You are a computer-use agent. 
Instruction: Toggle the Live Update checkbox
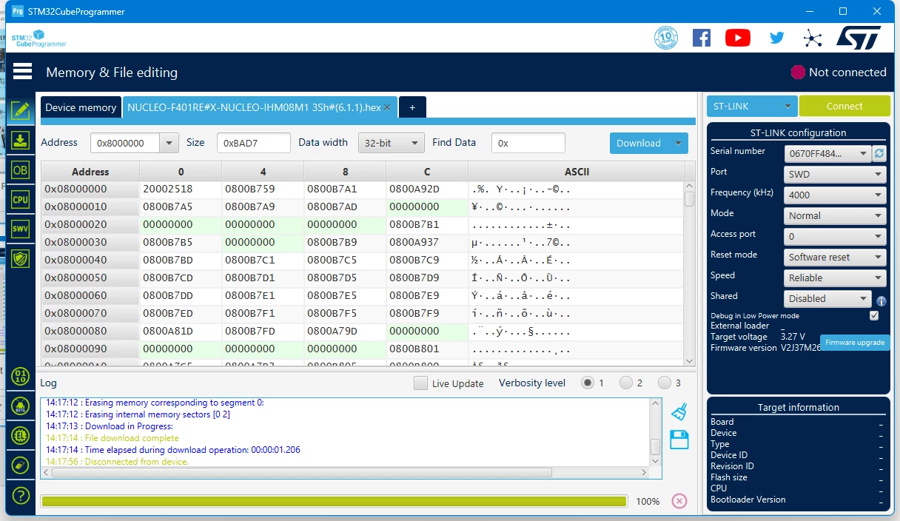point(420,383)
